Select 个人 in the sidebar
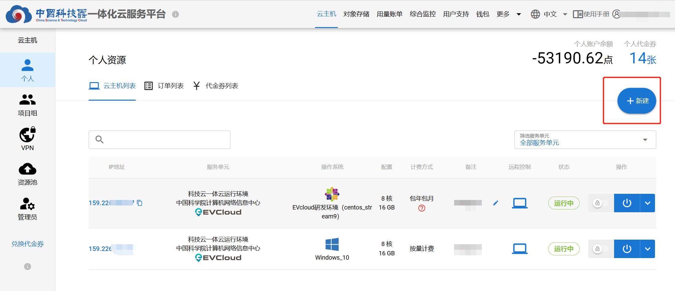Viewport: 675px width, 291px height. click(27, 70)
